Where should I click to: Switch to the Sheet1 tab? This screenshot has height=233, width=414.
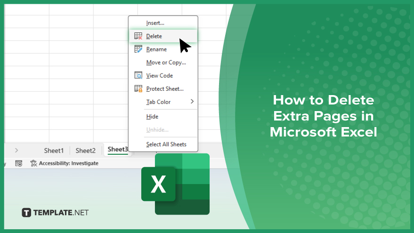pyautogui.click(x=54, y=151)
